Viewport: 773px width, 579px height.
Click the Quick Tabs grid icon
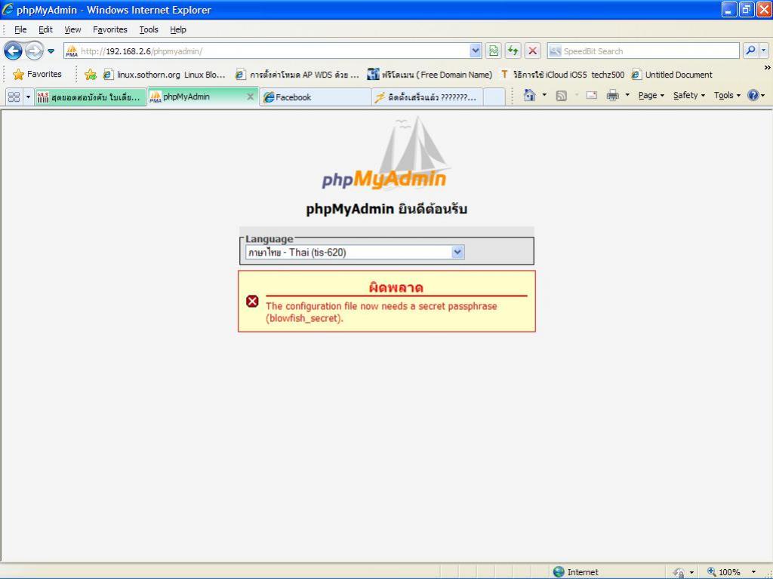pyautogui.click(x=14, y=96)
